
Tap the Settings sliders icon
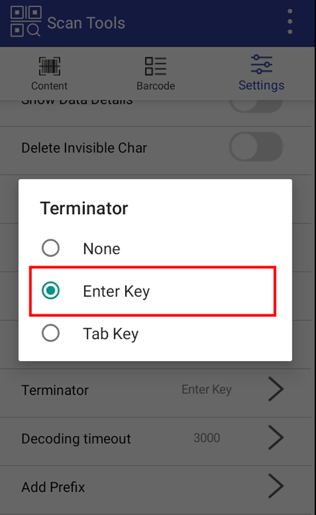click(261, 64)
